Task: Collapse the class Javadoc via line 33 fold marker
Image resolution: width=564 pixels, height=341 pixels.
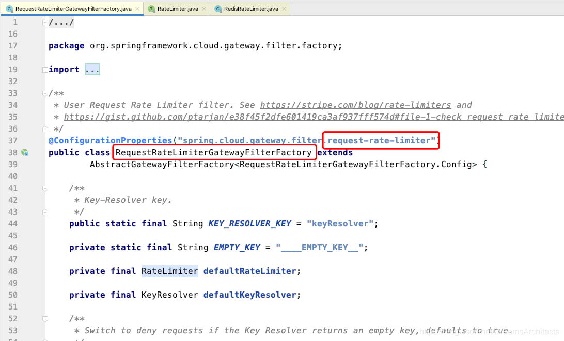Action: coord(45,93)
